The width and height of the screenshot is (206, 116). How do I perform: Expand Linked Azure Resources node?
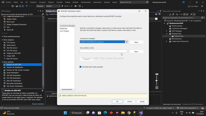coord(166,41)
